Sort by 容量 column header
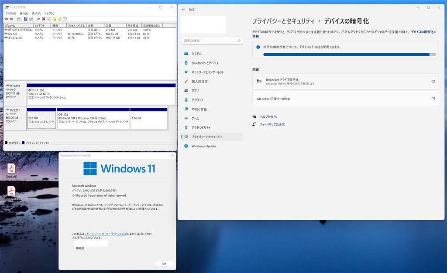The width and height of the screenshot is (447, 273). coord(115,26)
